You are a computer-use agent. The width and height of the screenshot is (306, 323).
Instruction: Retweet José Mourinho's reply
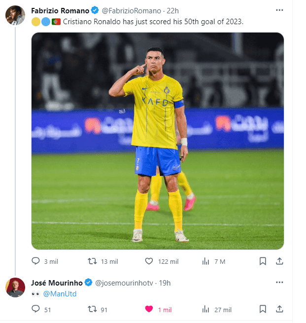pyautogui.click(x=92, y=309)
